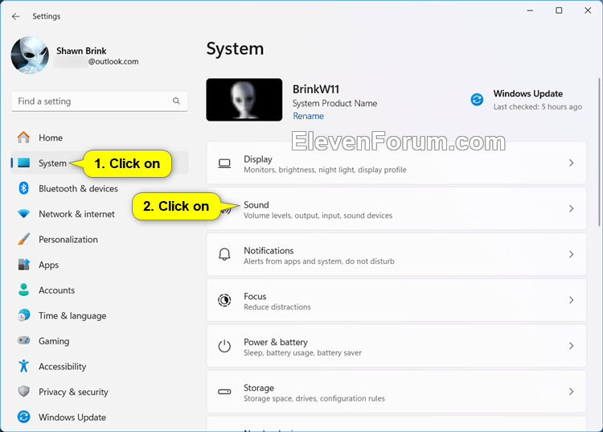Click the Bluetooth icon in sidebar
The image size is (603, 432).
(23, 188)
